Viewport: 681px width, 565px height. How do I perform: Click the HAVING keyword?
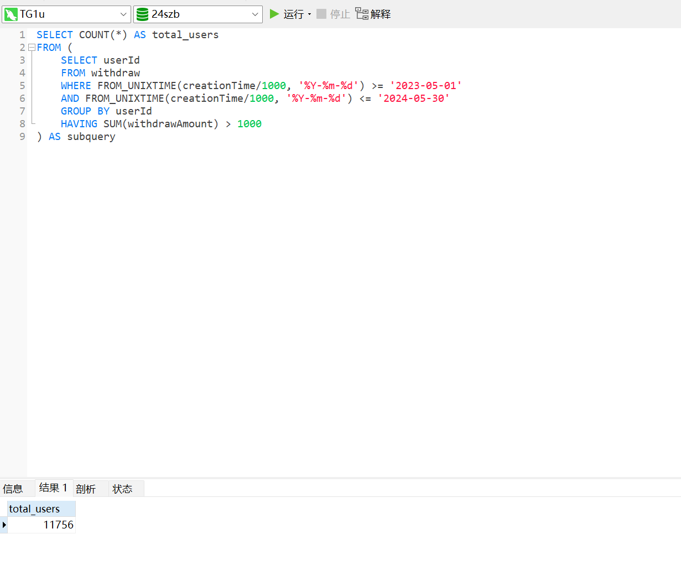click(x=79, y=123)
